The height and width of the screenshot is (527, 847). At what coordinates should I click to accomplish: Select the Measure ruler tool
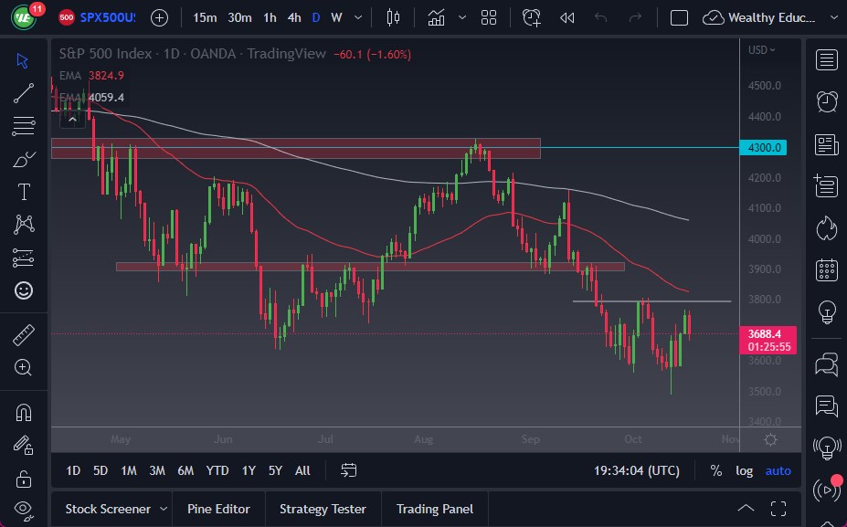click(x=23, y=333)
